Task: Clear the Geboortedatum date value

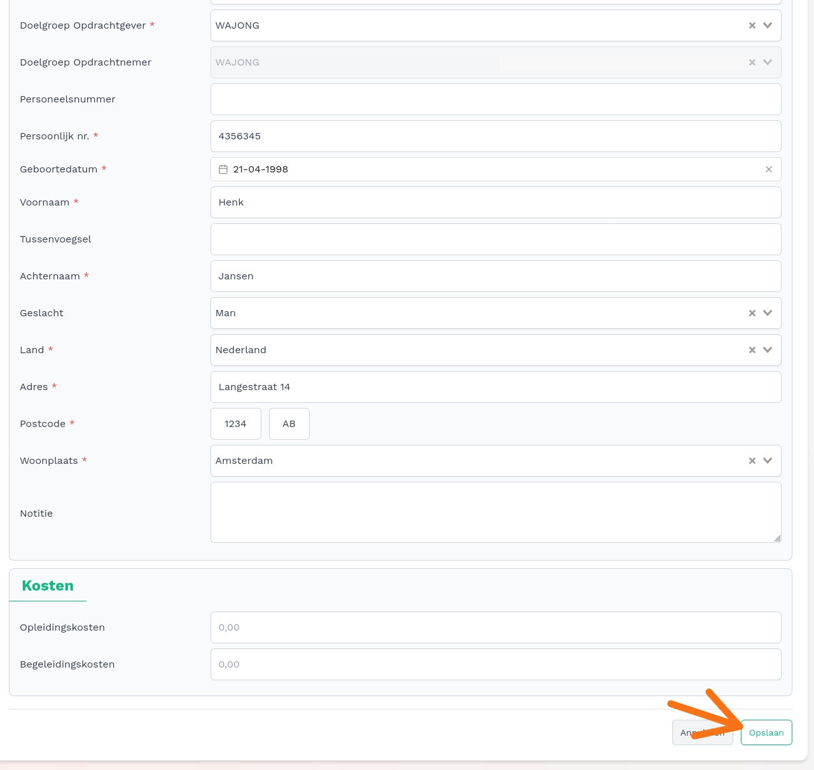Action: click(769, 169)
